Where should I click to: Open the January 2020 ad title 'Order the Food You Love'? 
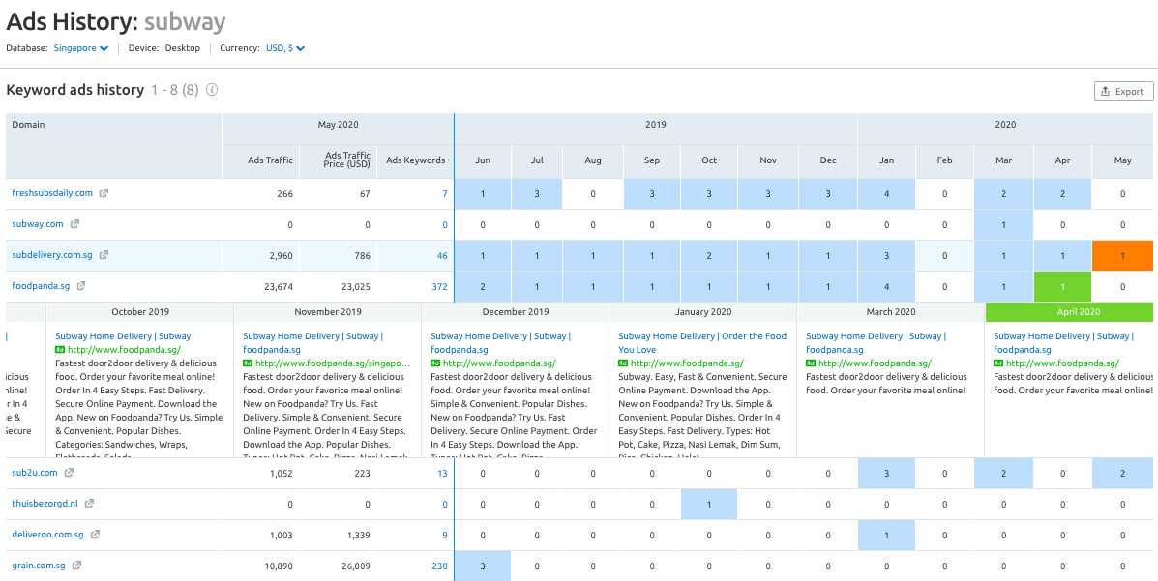point(702,342)
